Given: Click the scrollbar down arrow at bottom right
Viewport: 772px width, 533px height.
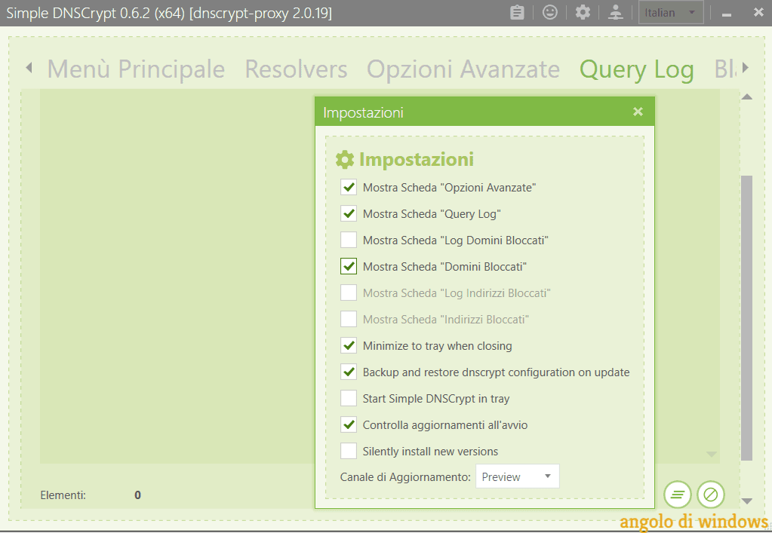Looking at the screenshot, I should pyautogui.click(x=747, y=501).
